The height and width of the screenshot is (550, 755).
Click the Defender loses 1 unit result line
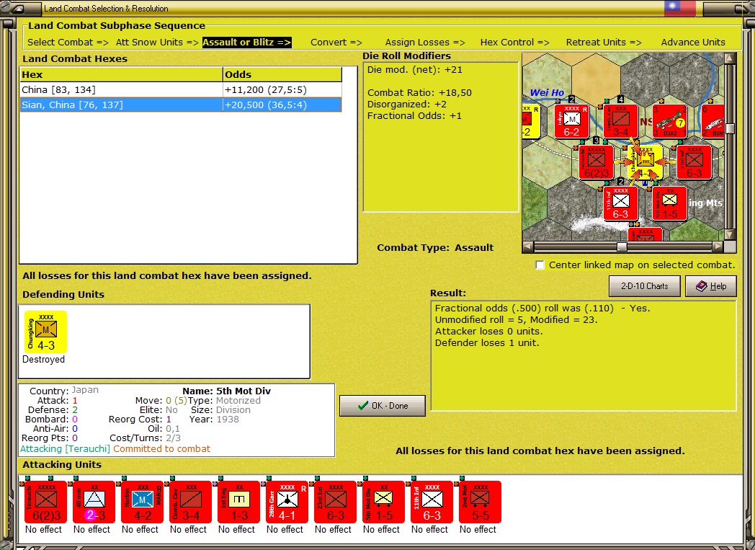tap(487, 343)
